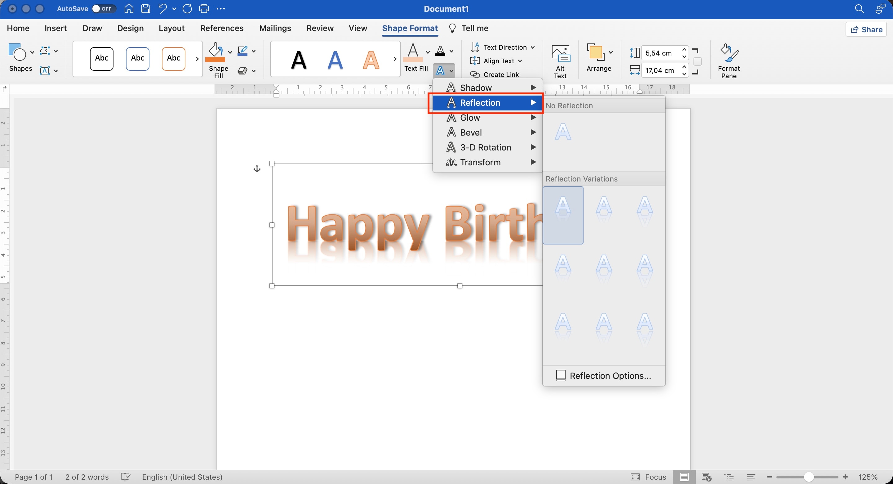Open the Align Text dropdown
893x484 pixels.
496,61
